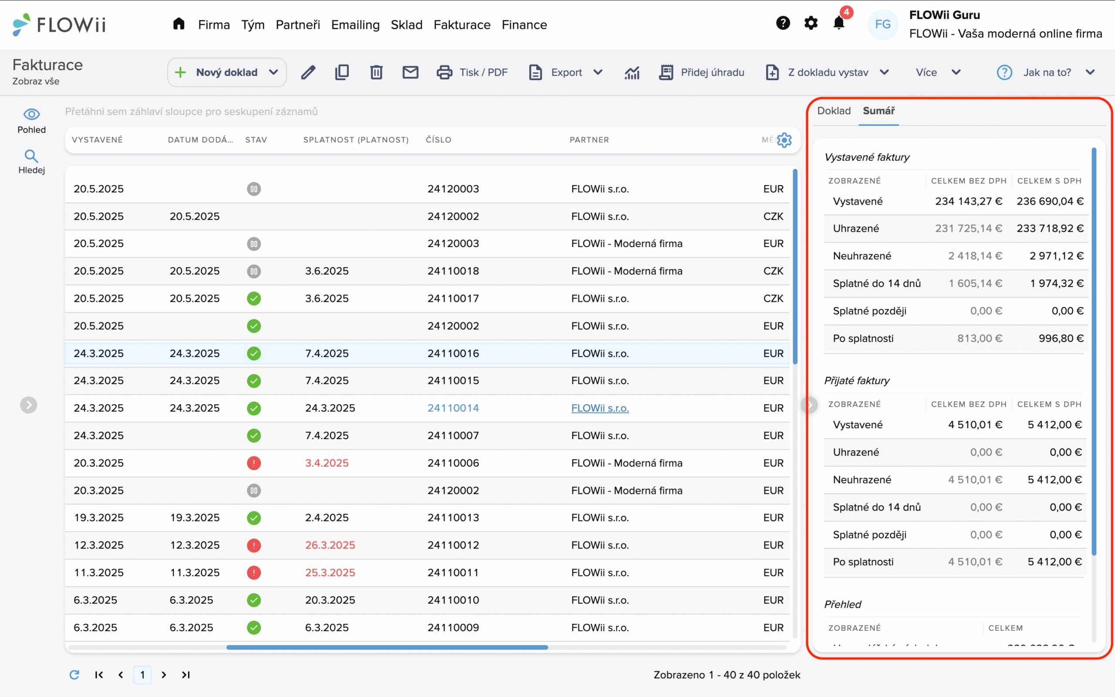Open the help question mark icon
The image size is (1115, 697).
click(x=783, y=23)
